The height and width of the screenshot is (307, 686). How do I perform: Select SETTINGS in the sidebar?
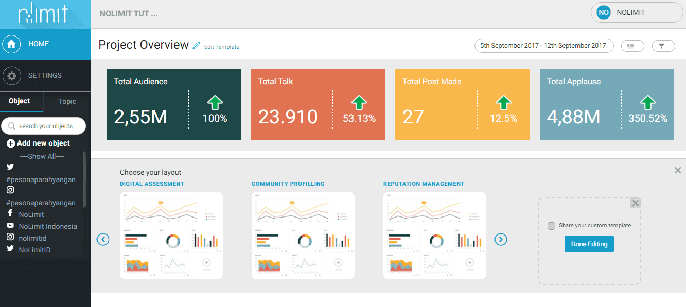[x=45, y=76]
